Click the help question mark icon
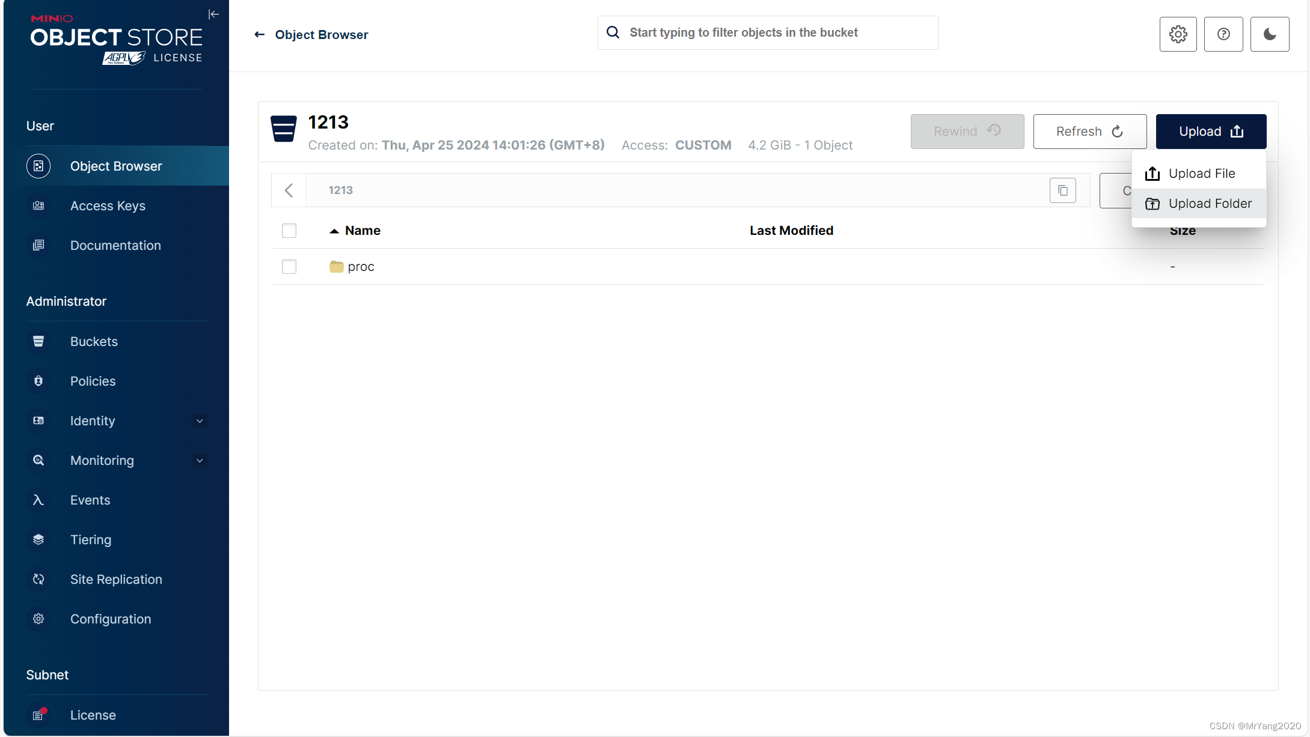 click(1223, 34)
